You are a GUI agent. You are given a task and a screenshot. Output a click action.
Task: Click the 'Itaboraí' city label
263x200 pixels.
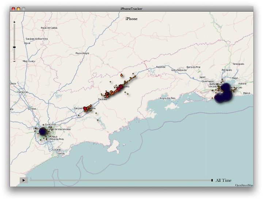[243, 84]
